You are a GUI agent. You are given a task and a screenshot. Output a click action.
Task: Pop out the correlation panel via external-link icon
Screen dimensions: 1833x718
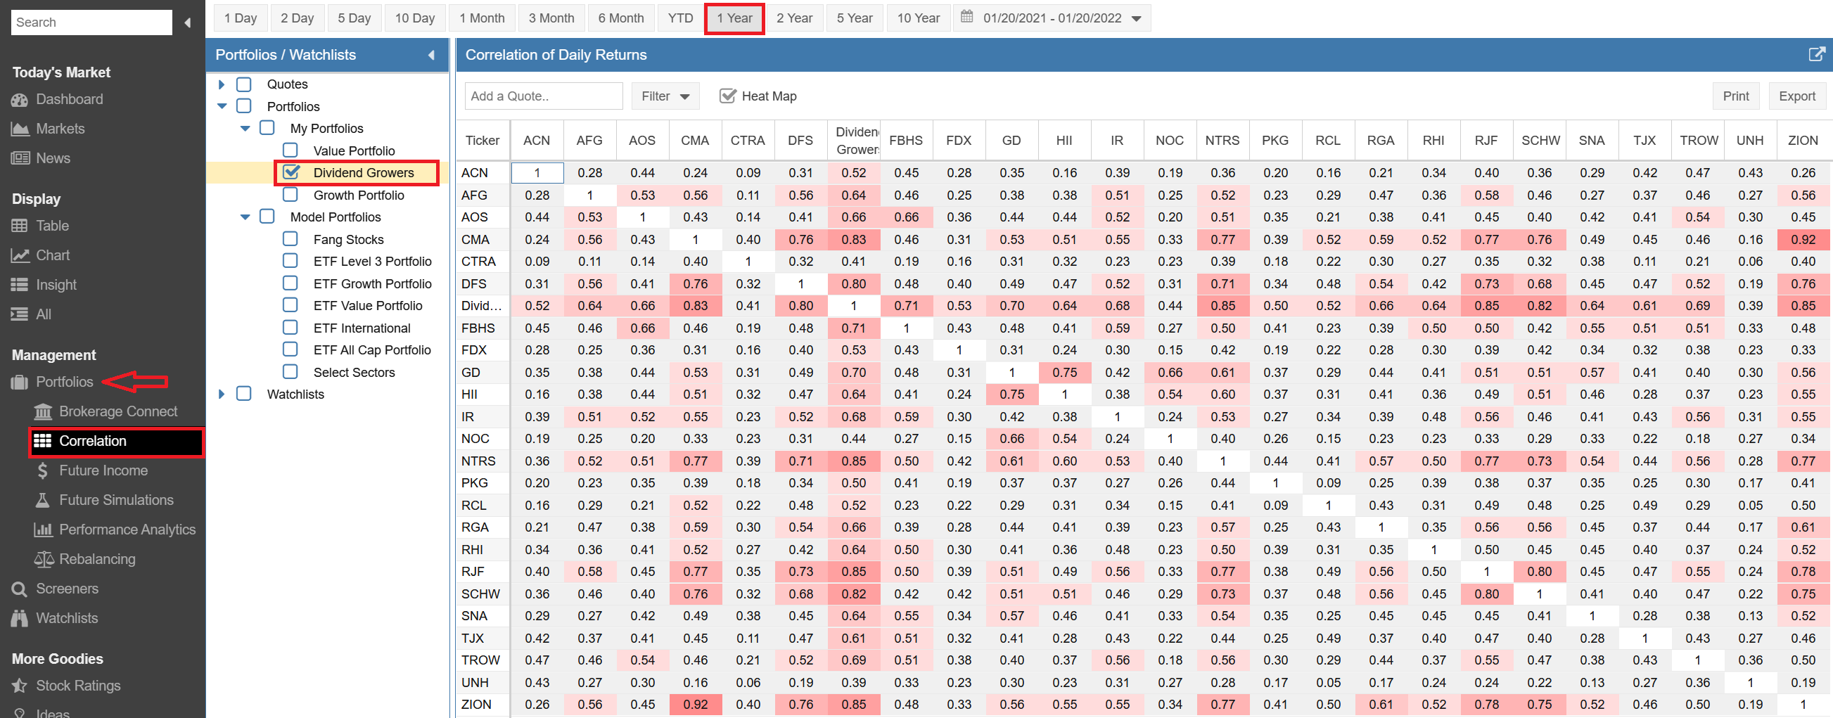[1816, 55]
